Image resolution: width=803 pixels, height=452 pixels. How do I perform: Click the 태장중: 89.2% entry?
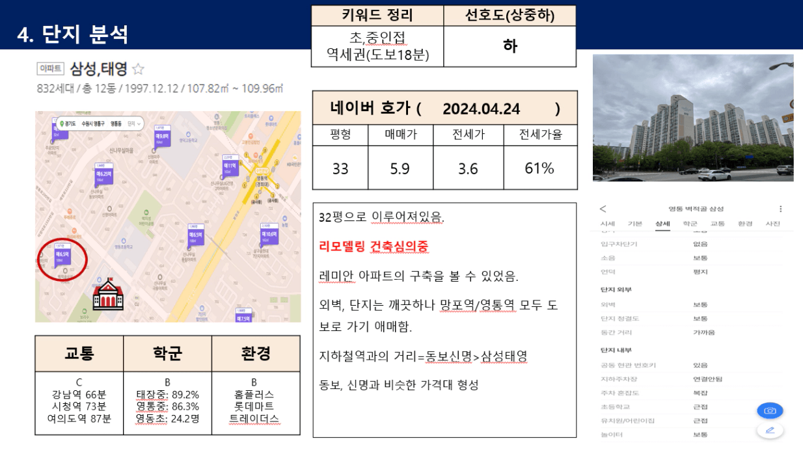168,394
